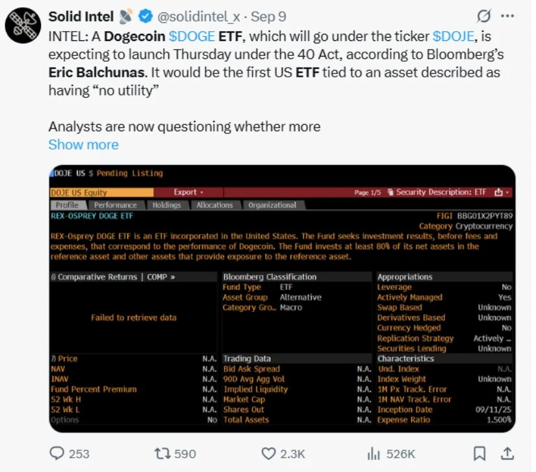Open the $DOGE cashtag link
The height and width of the screenshot is (472, 536).
[x=192, y=36]
